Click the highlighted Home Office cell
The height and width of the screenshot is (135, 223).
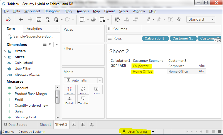point(142,72)
